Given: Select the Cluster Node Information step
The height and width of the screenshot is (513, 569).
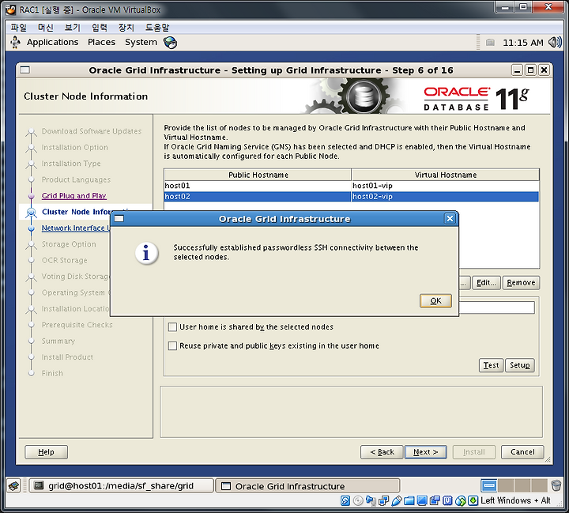Looking at the screenshot, I should (76, 212).
